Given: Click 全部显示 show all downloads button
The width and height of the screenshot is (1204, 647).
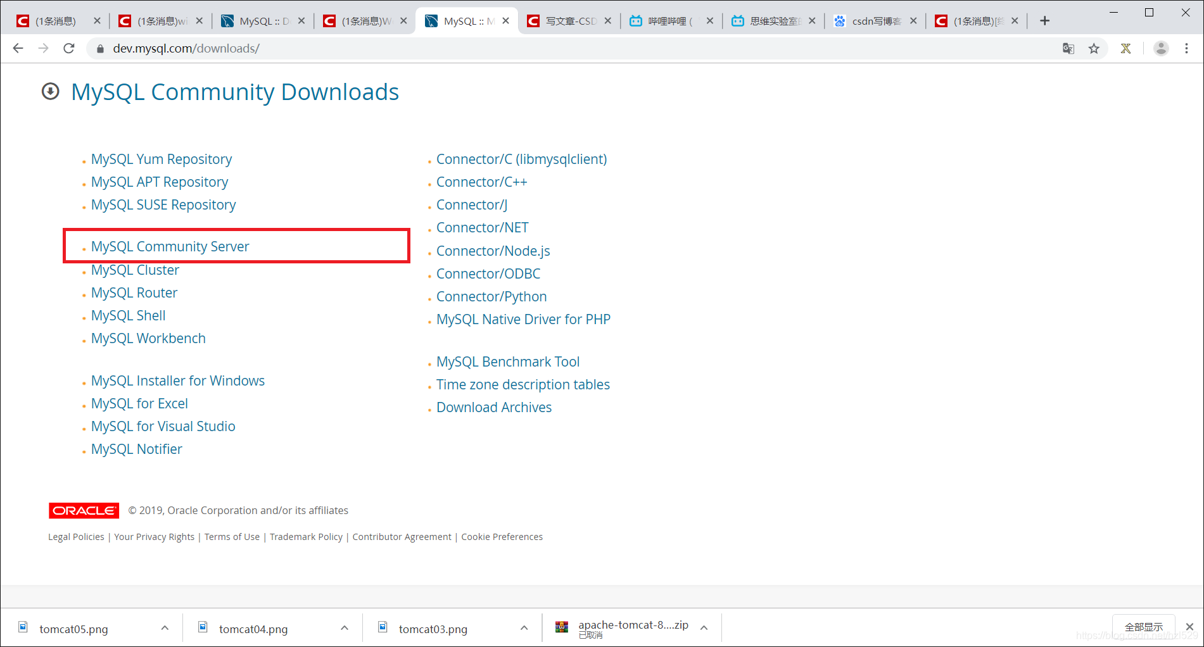Looking at the screenshot, I should 1144,627.
